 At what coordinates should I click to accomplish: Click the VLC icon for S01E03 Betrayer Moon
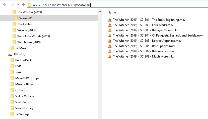click(110, 30)
